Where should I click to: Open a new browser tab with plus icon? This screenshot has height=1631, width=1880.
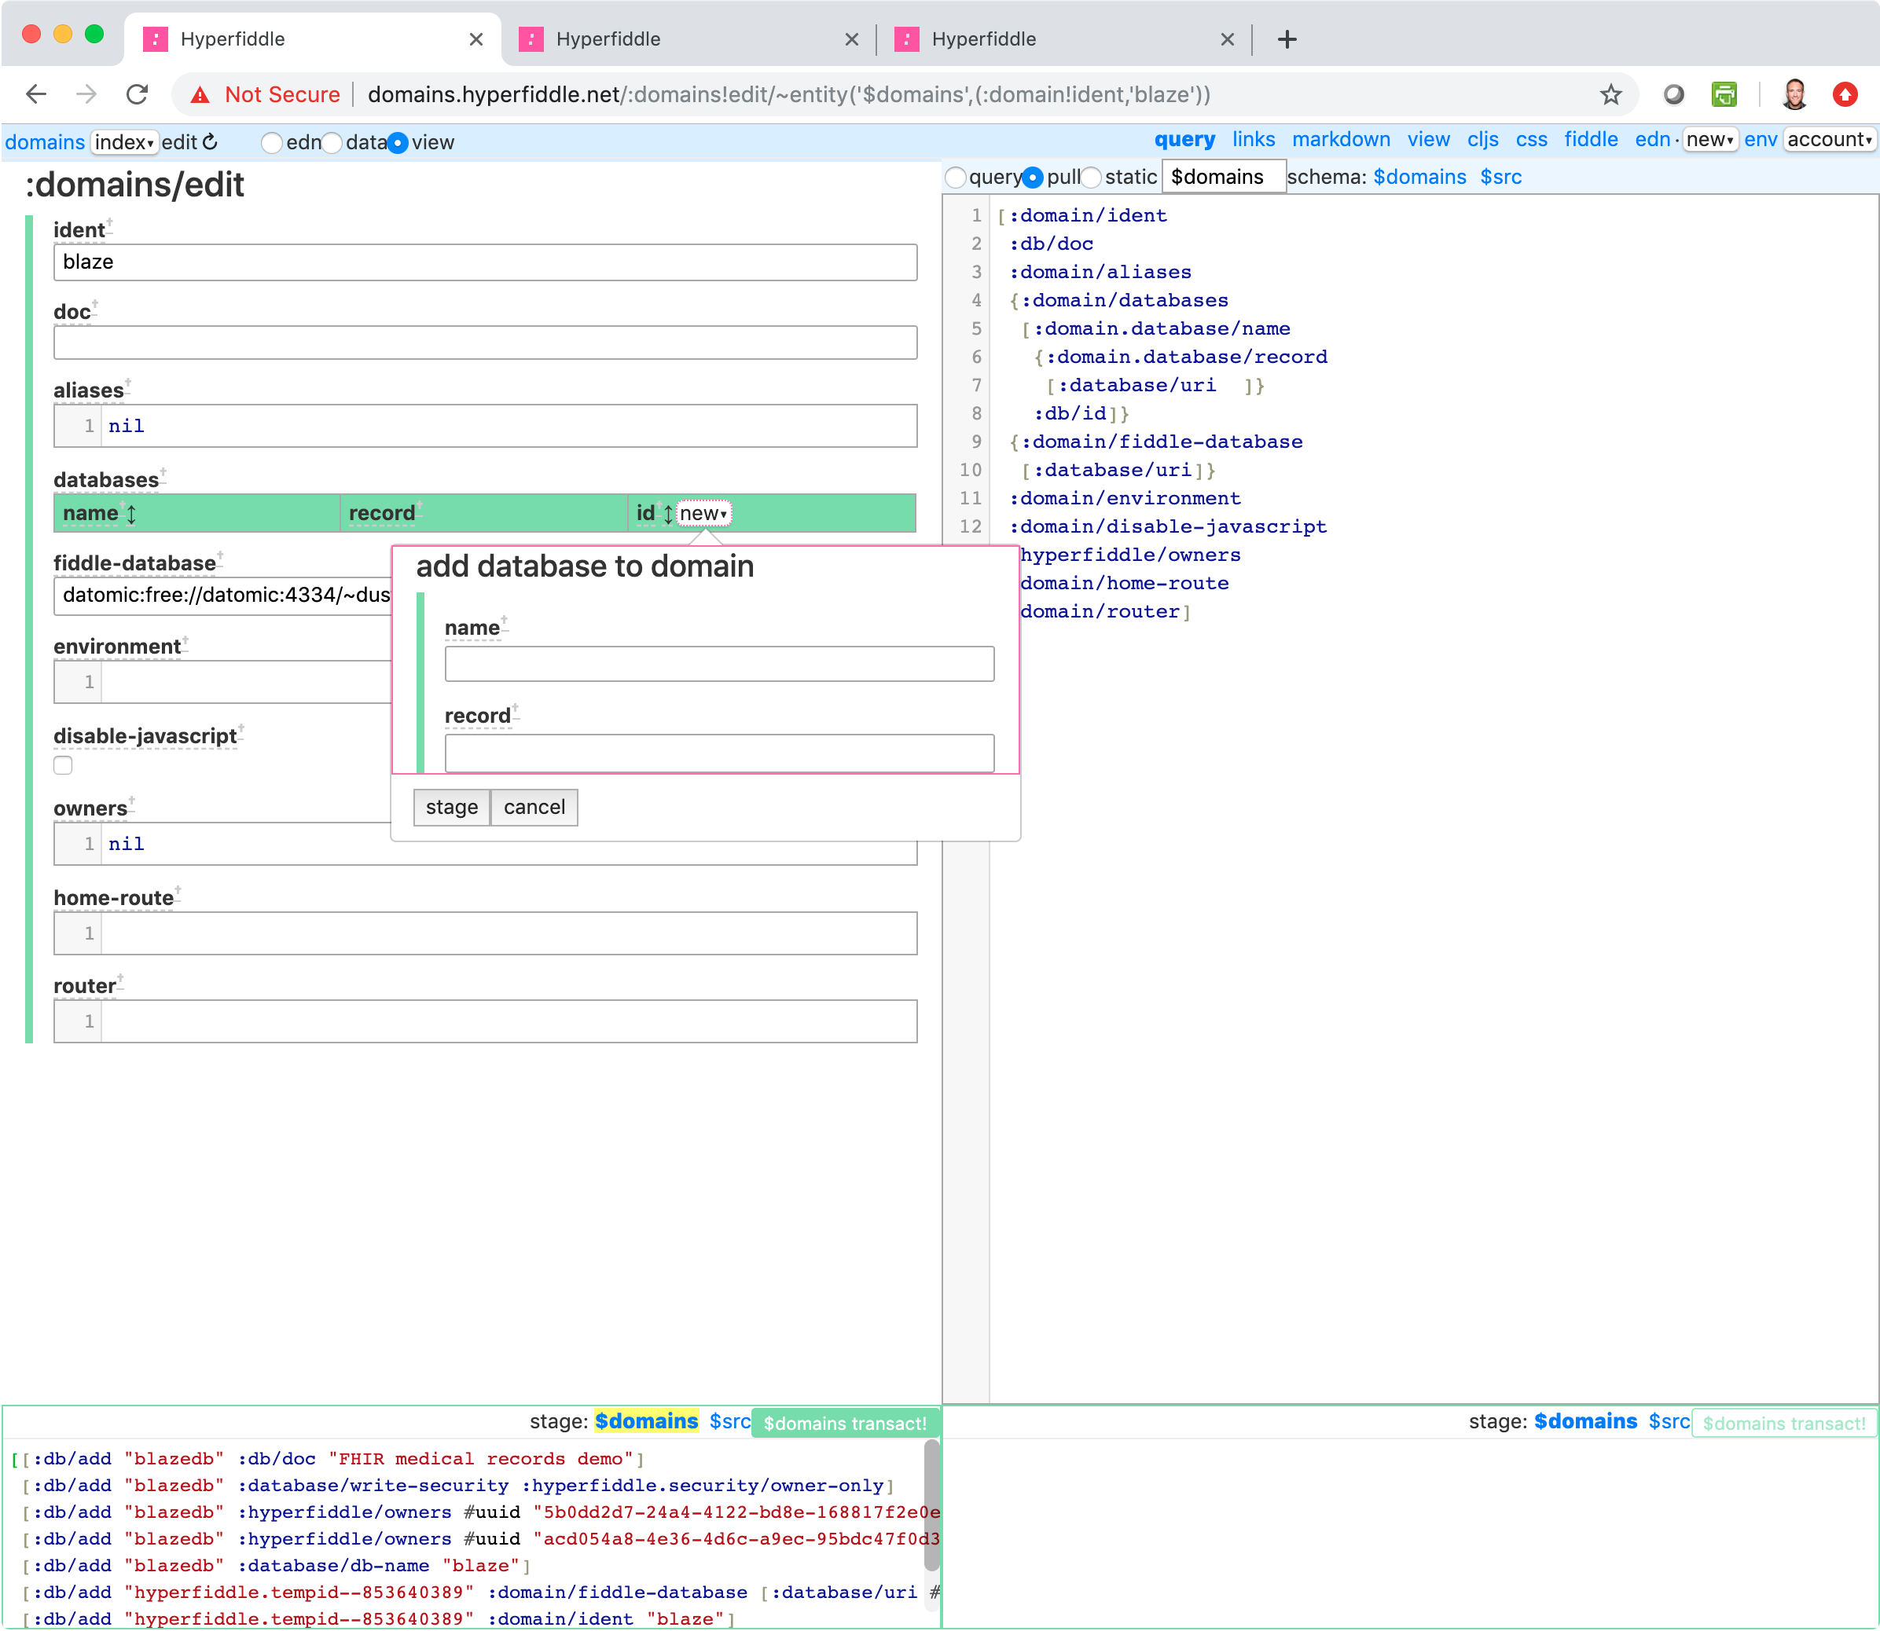point(1287,39)
